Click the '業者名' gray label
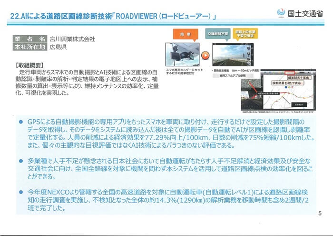The height and width of the screenshot is (236, 333). (x=29, y=39)
